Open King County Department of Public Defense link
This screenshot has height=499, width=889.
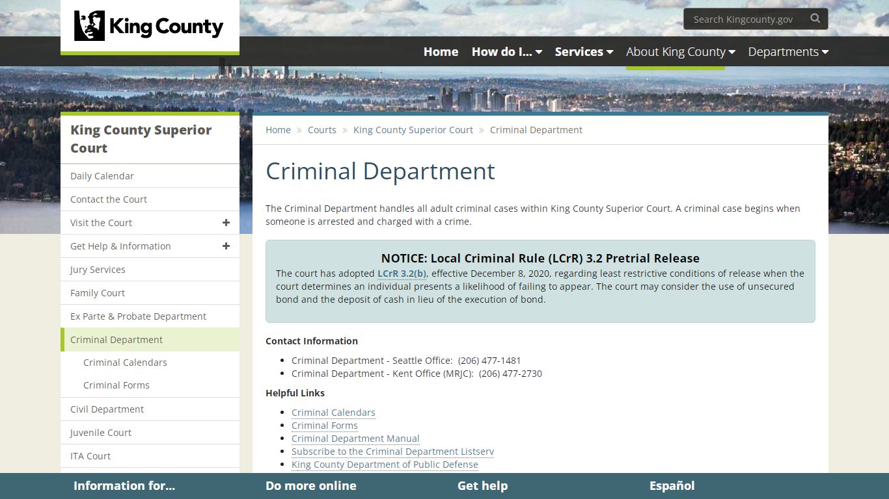point(385,465)
